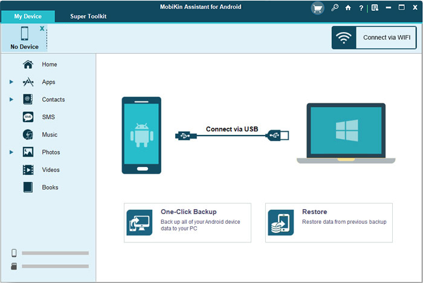This screenshot has height=283, width=423.
Task: Open the Books icon
Action: click(x=28, y=187)
